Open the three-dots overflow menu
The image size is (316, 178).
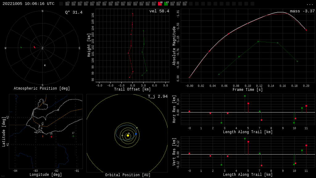click(310, 4)
